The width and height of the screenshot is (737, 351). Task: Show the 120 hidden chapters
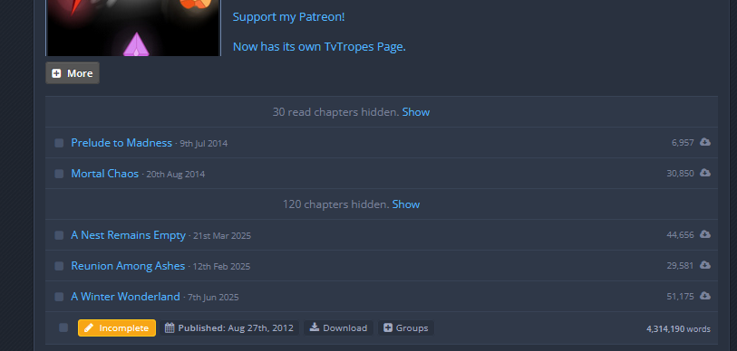405,204
